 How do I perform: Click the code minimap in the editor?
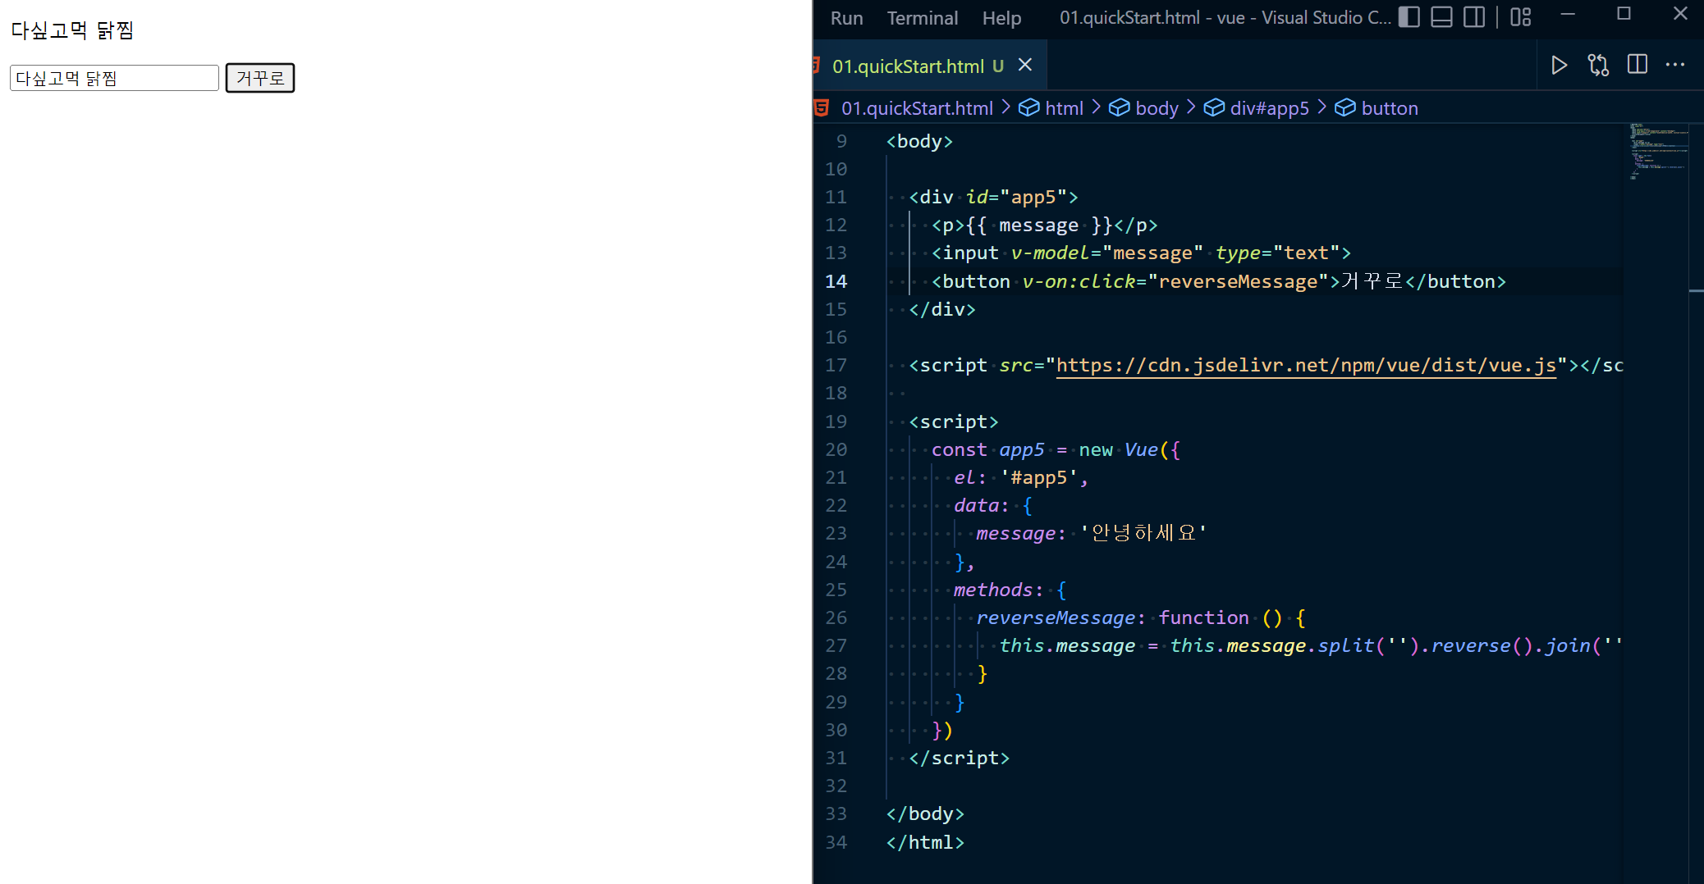tap(1658, 152)
